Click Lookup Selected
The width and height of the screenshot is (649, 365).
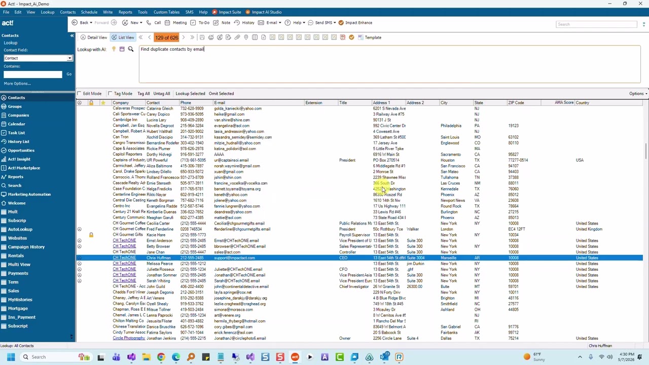click(190, 94)
